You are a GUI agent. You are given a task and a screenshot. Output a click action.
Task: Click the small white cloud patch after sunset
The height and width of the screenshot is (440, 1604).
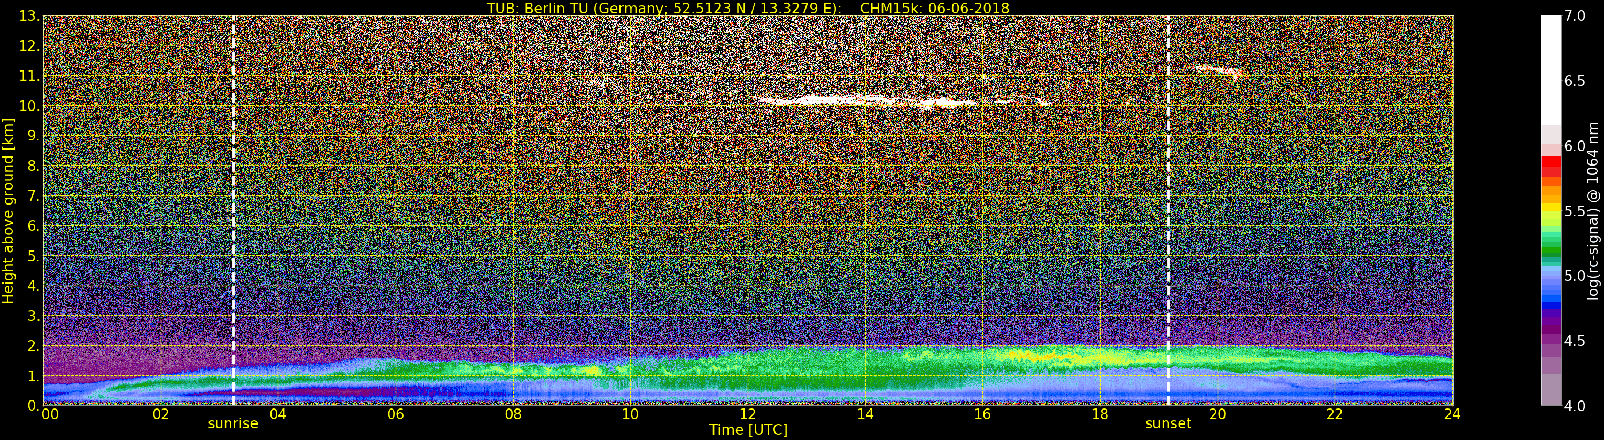pyautogui.click(x=1216, y=72)
